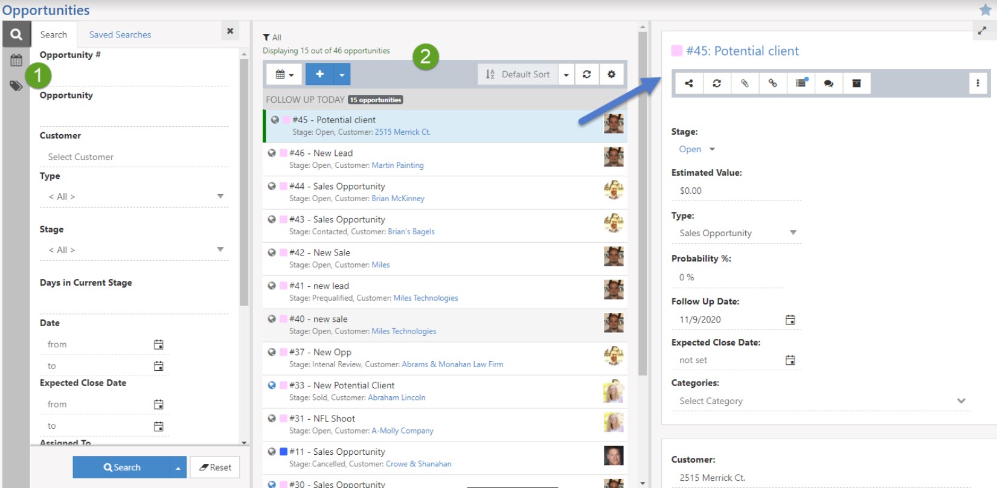Expand the Default Sort dropdown arrow
Viewport: 997px width, 488px height.
566,75
